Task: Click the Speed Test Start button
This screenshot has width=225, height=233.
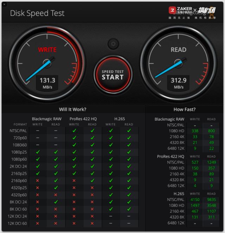Action: click(113, 75)
